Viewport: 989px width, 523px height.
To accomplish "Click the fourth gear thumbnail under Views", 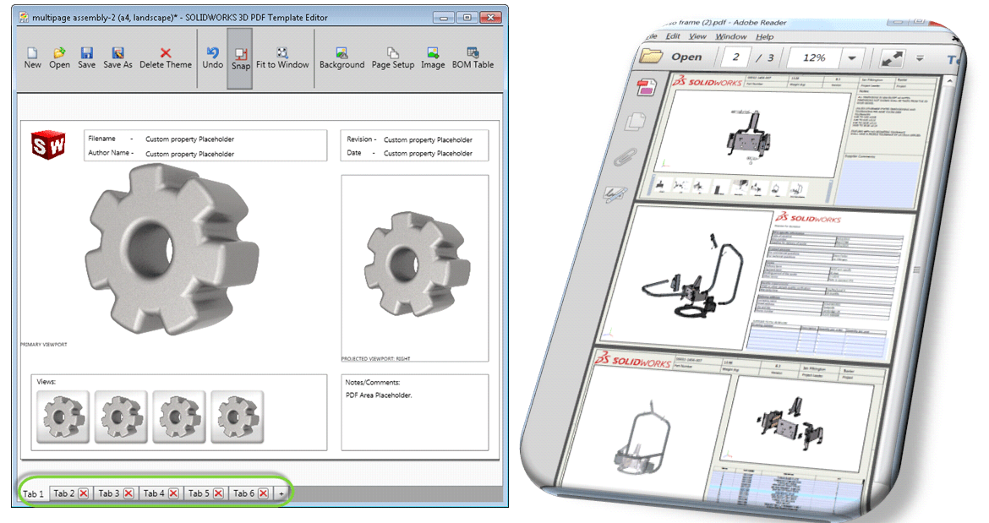I will click(237, 417).
